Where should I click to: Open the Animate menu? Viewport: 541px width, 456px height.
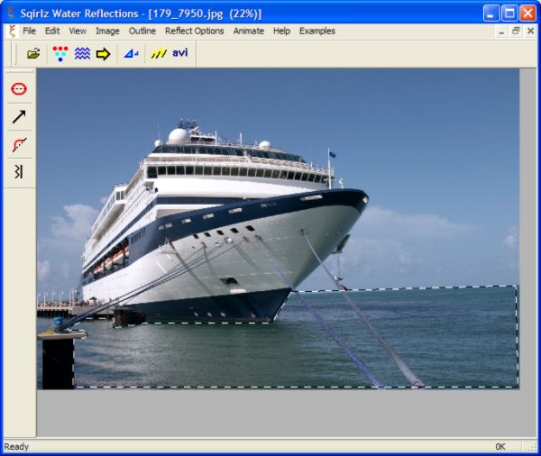[x=249, y=31]
